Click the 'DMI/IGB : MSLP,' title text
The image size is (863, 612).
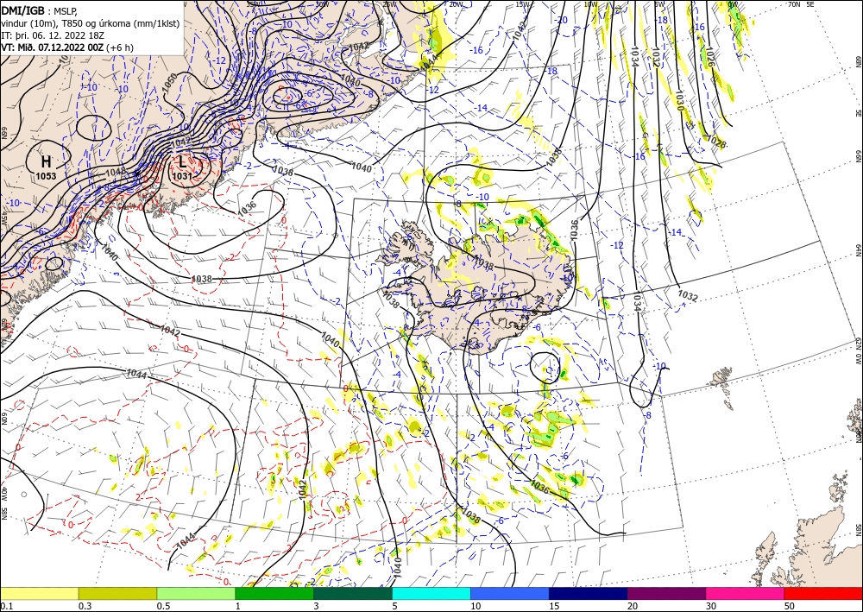[39, 11]
